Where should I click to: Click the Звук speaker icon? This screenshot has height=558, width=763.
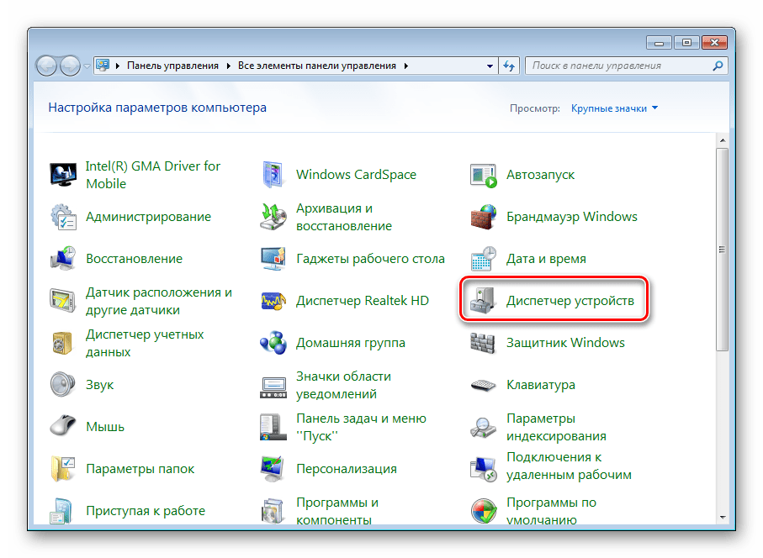coord(64,385)
